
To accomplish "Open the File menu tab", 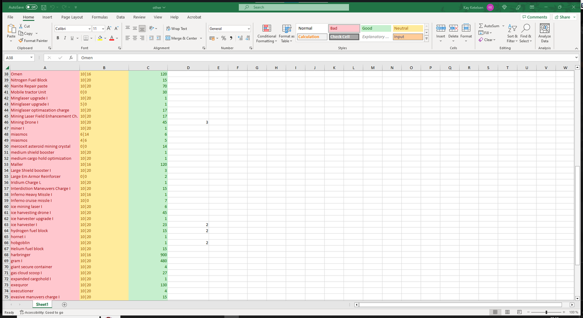I will click(10, 17).
